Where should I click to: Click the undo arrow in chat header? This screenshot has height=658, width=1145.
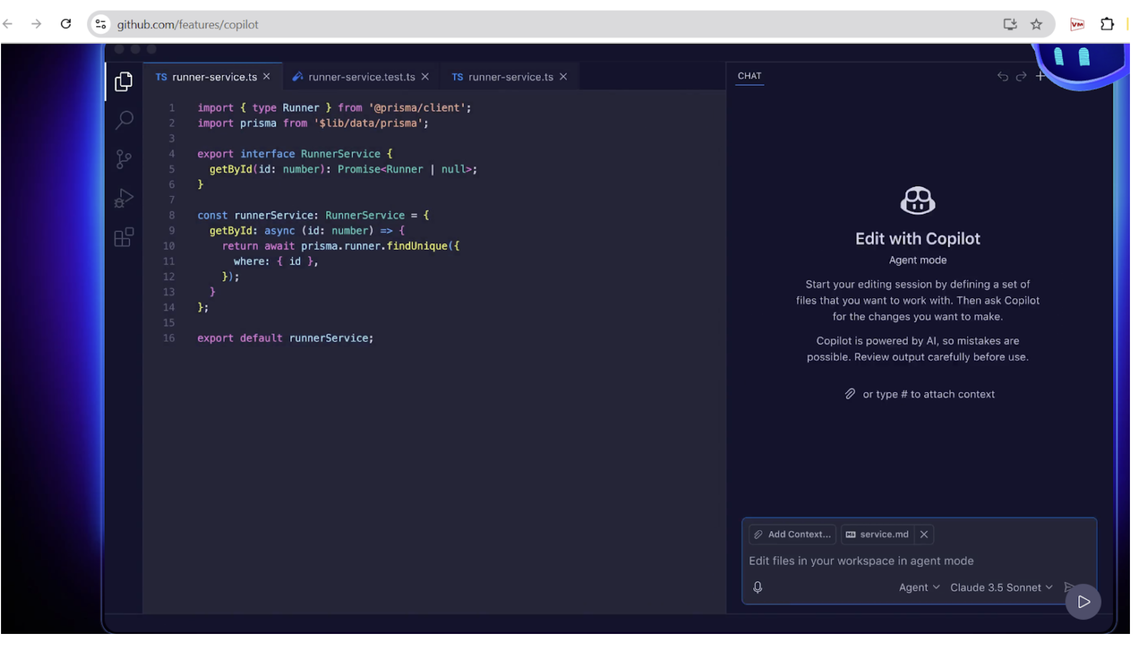[1003, 76]
